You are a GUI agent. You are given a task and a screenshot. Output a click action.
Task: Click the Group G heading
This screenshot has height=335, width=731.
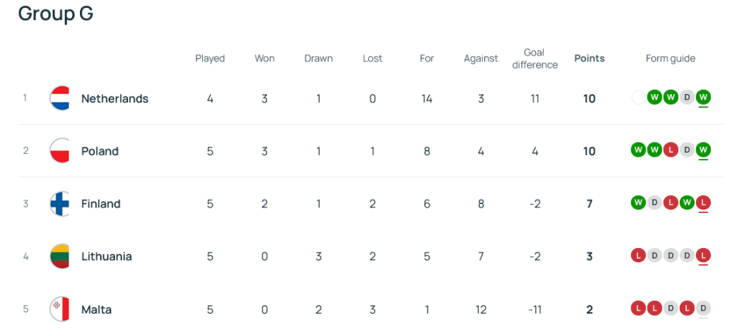[56, 14]
